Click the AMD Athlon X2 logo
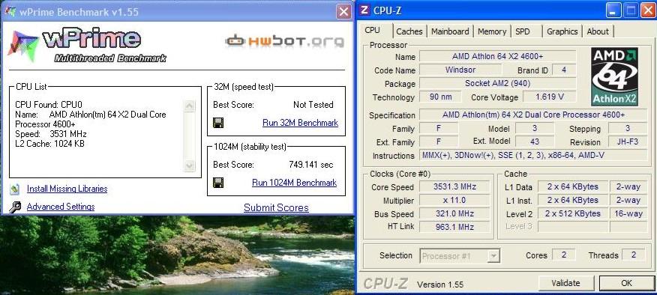This screenshot has width=657, height=295. point(614,76)
